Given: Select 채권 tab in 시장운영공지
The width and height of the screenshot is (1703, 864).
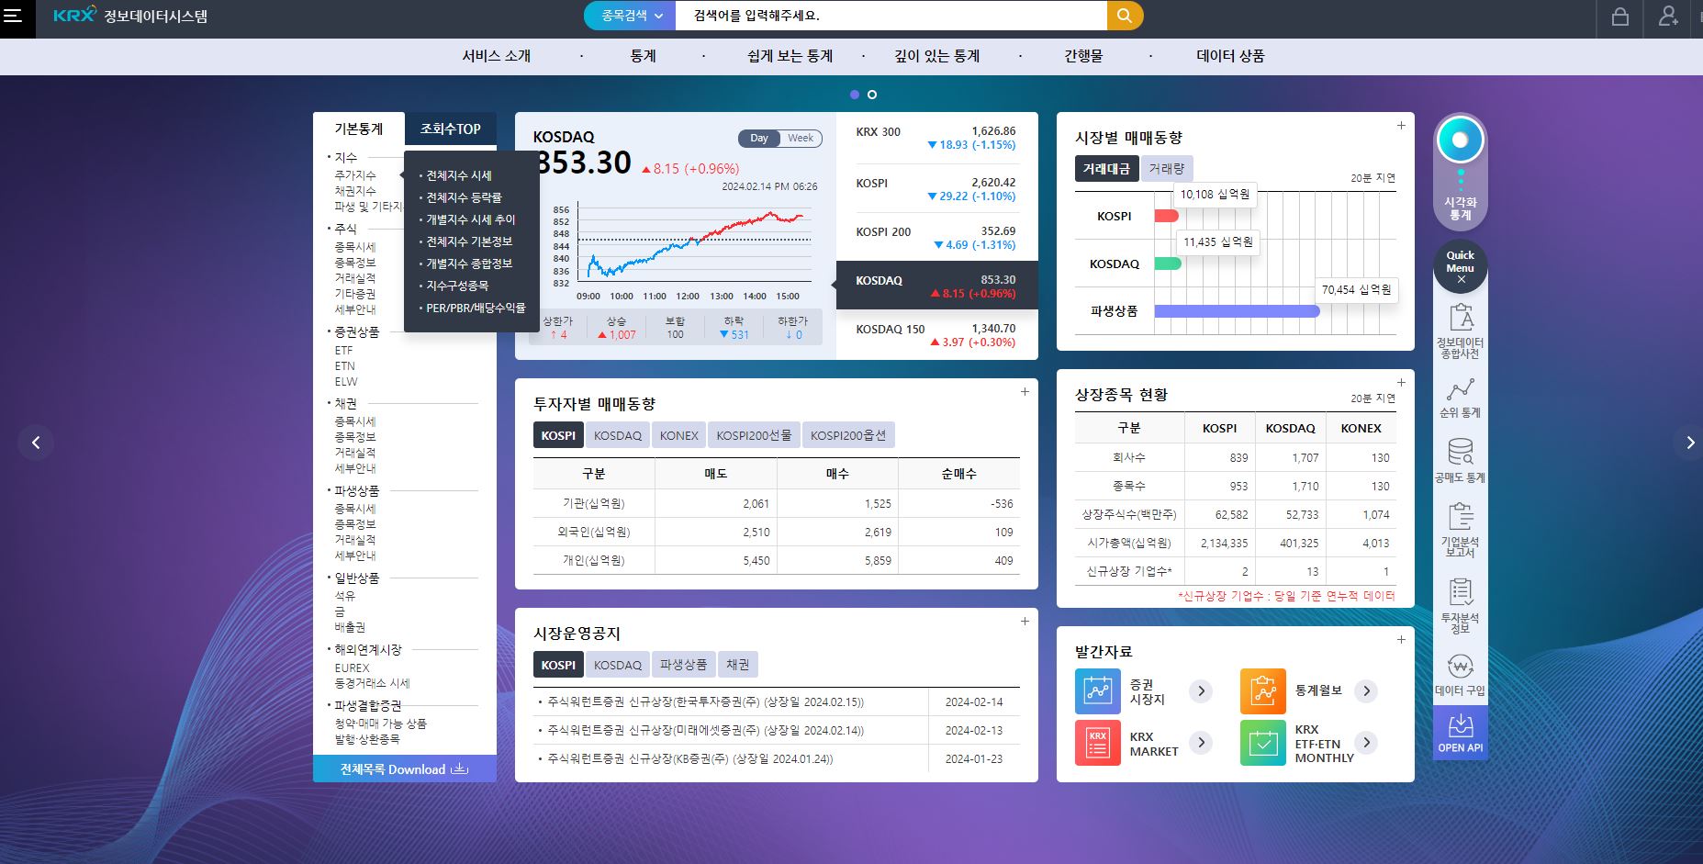Looking at the screenshot, I should [738, 665].
